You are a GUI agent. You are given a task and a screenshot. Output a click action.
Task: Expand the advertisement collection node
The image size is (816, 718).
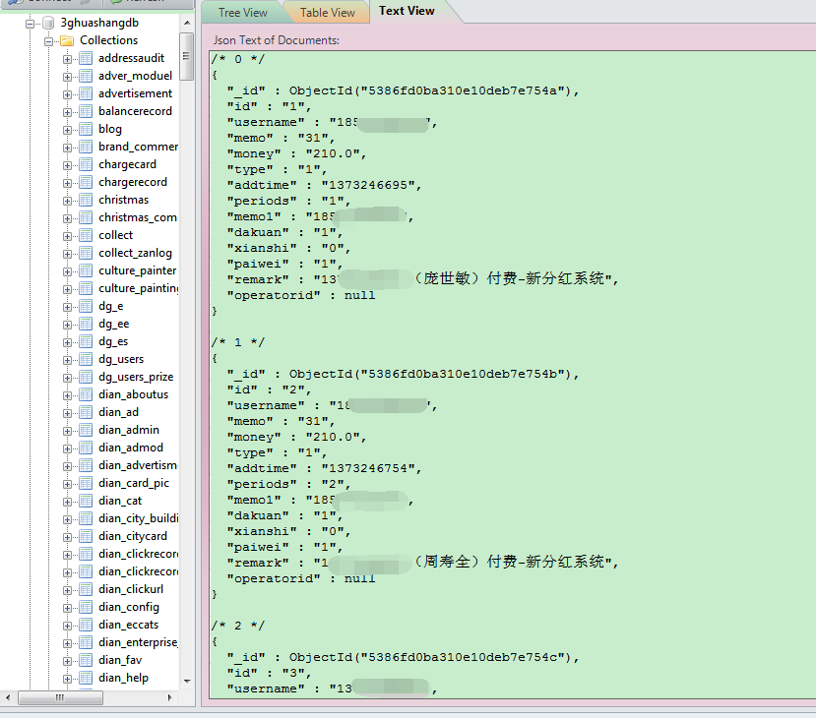67,94
